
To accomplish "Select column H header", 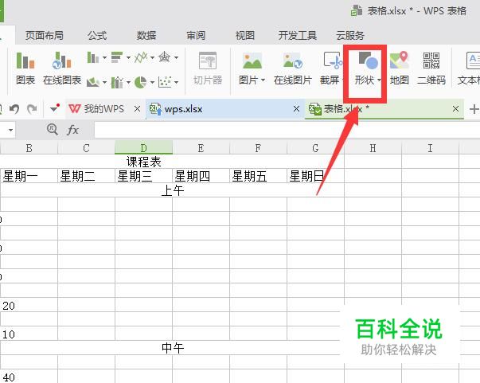I will [x=373, y=148].
